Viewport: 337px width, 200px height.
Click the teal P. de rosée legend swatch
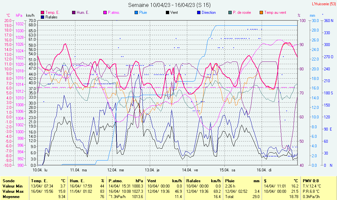[230, 13]
